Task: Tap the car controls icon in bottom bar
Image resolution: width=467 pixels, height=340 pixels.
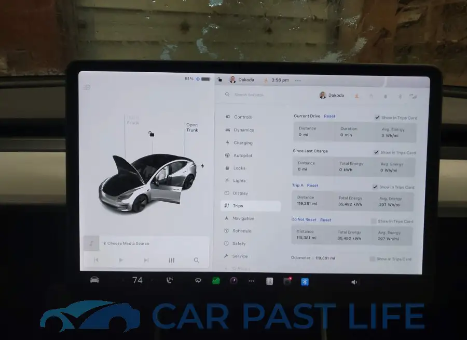Action: (94, 280)
